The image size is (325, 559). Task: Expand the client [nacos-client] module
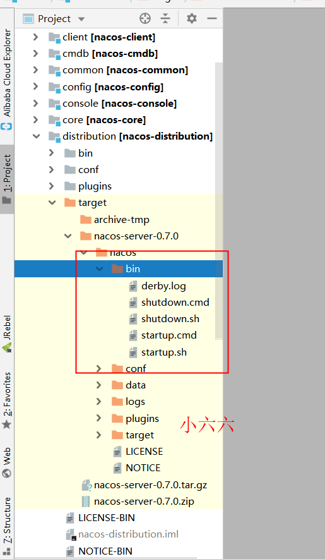(x=35, y=37)
